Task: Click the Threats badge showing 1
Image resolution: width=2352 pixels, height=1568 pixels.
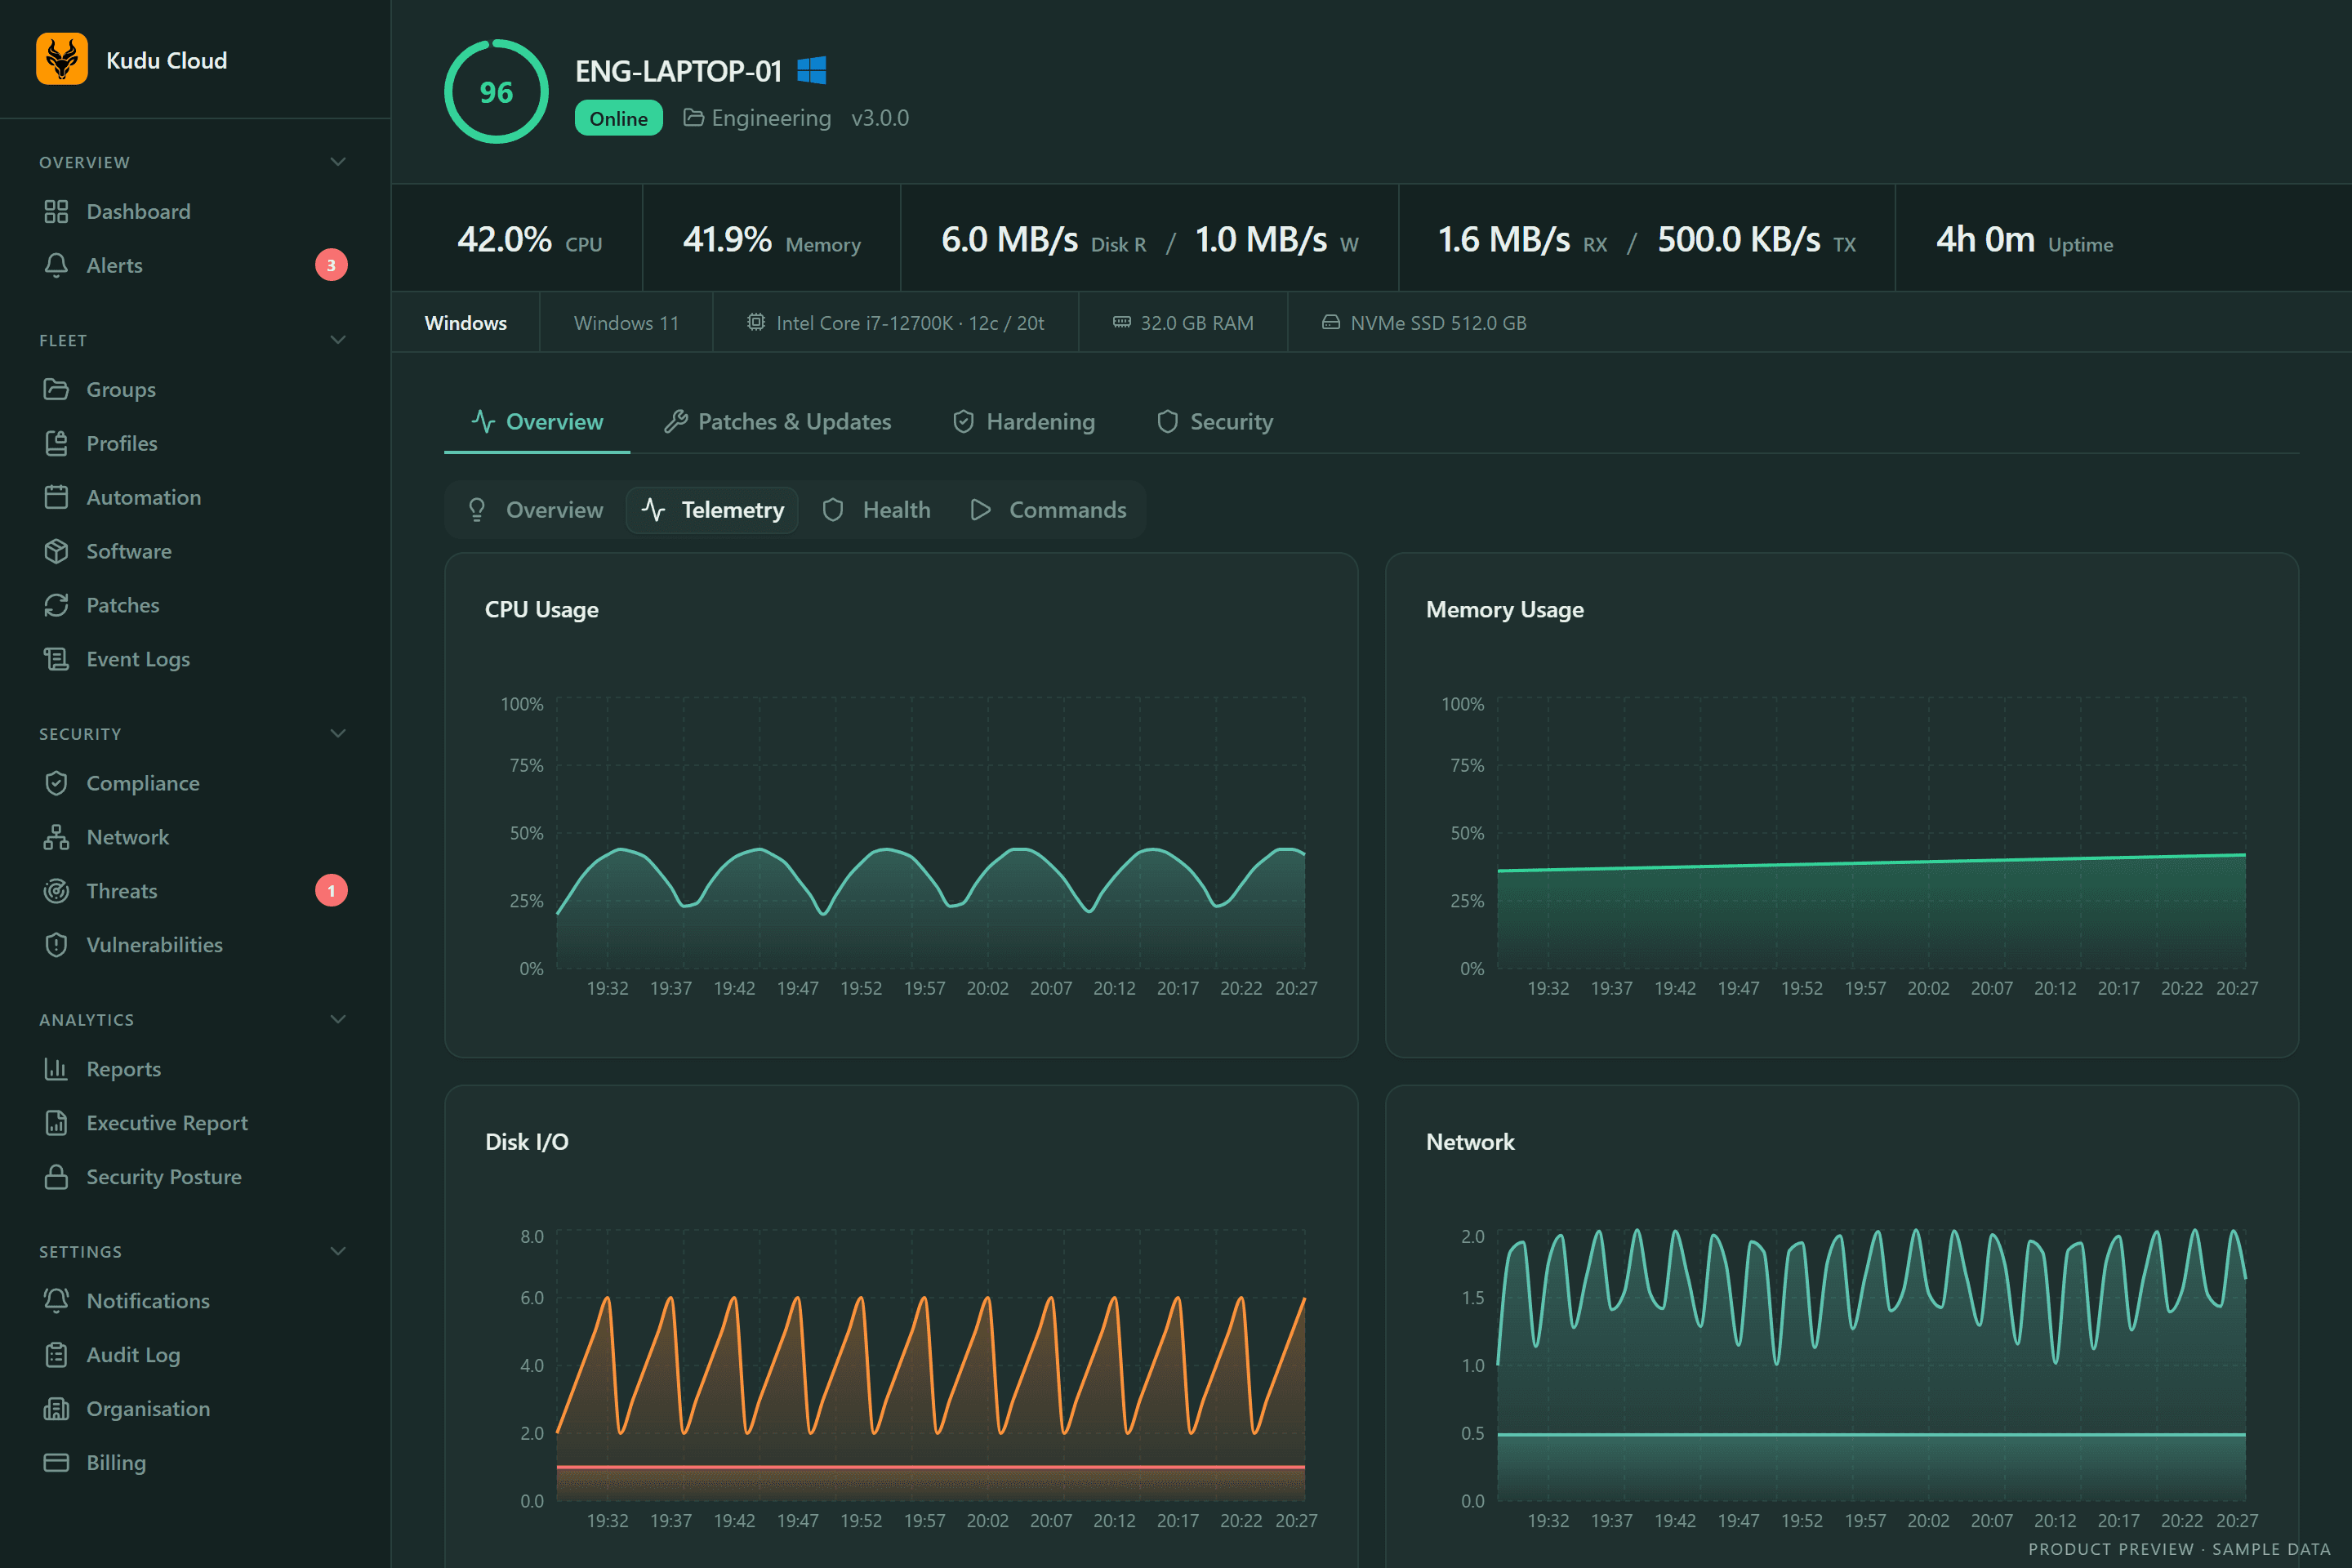Action: pos(331,891)
